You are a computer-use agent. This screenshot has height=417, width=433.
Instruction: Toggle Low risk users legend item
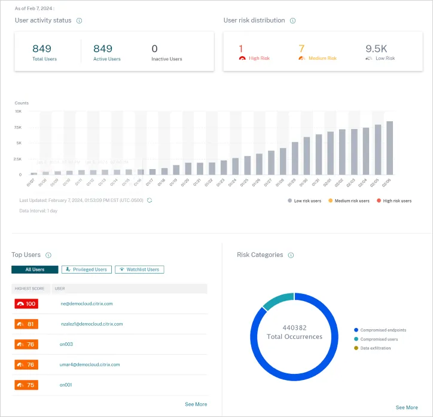pyautogui.click(x=307, y=201)
